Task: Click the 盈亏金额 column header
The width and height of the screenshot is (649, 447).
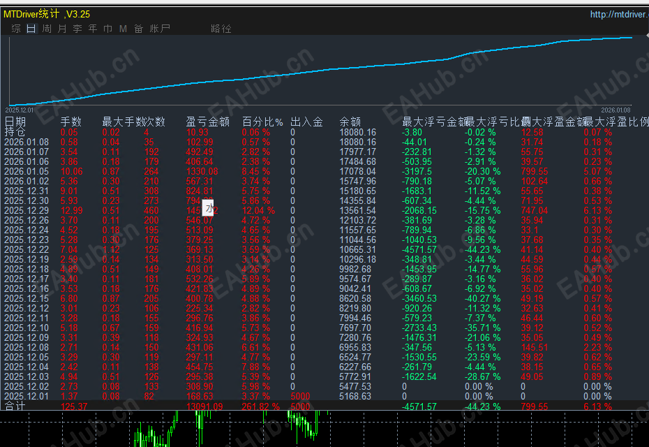Action: coord(207,122)
